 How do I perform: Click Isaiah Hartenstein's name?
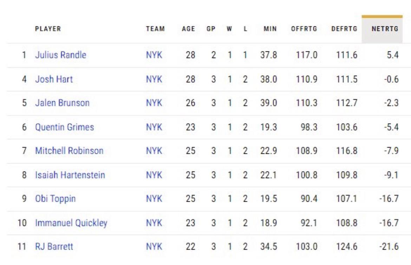pyautogui.click(x=70, y=175)
